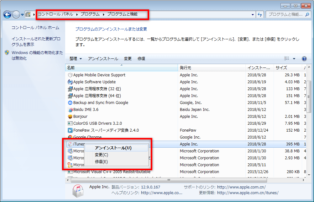Click Apple Software Update icon
This screenshot has height=202, width=314.
[70, 82]
